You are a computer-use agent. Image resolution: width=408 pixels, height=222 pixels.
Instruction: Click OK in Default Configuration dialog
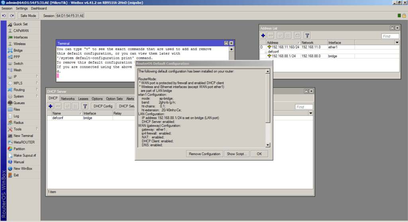point(259,154)
